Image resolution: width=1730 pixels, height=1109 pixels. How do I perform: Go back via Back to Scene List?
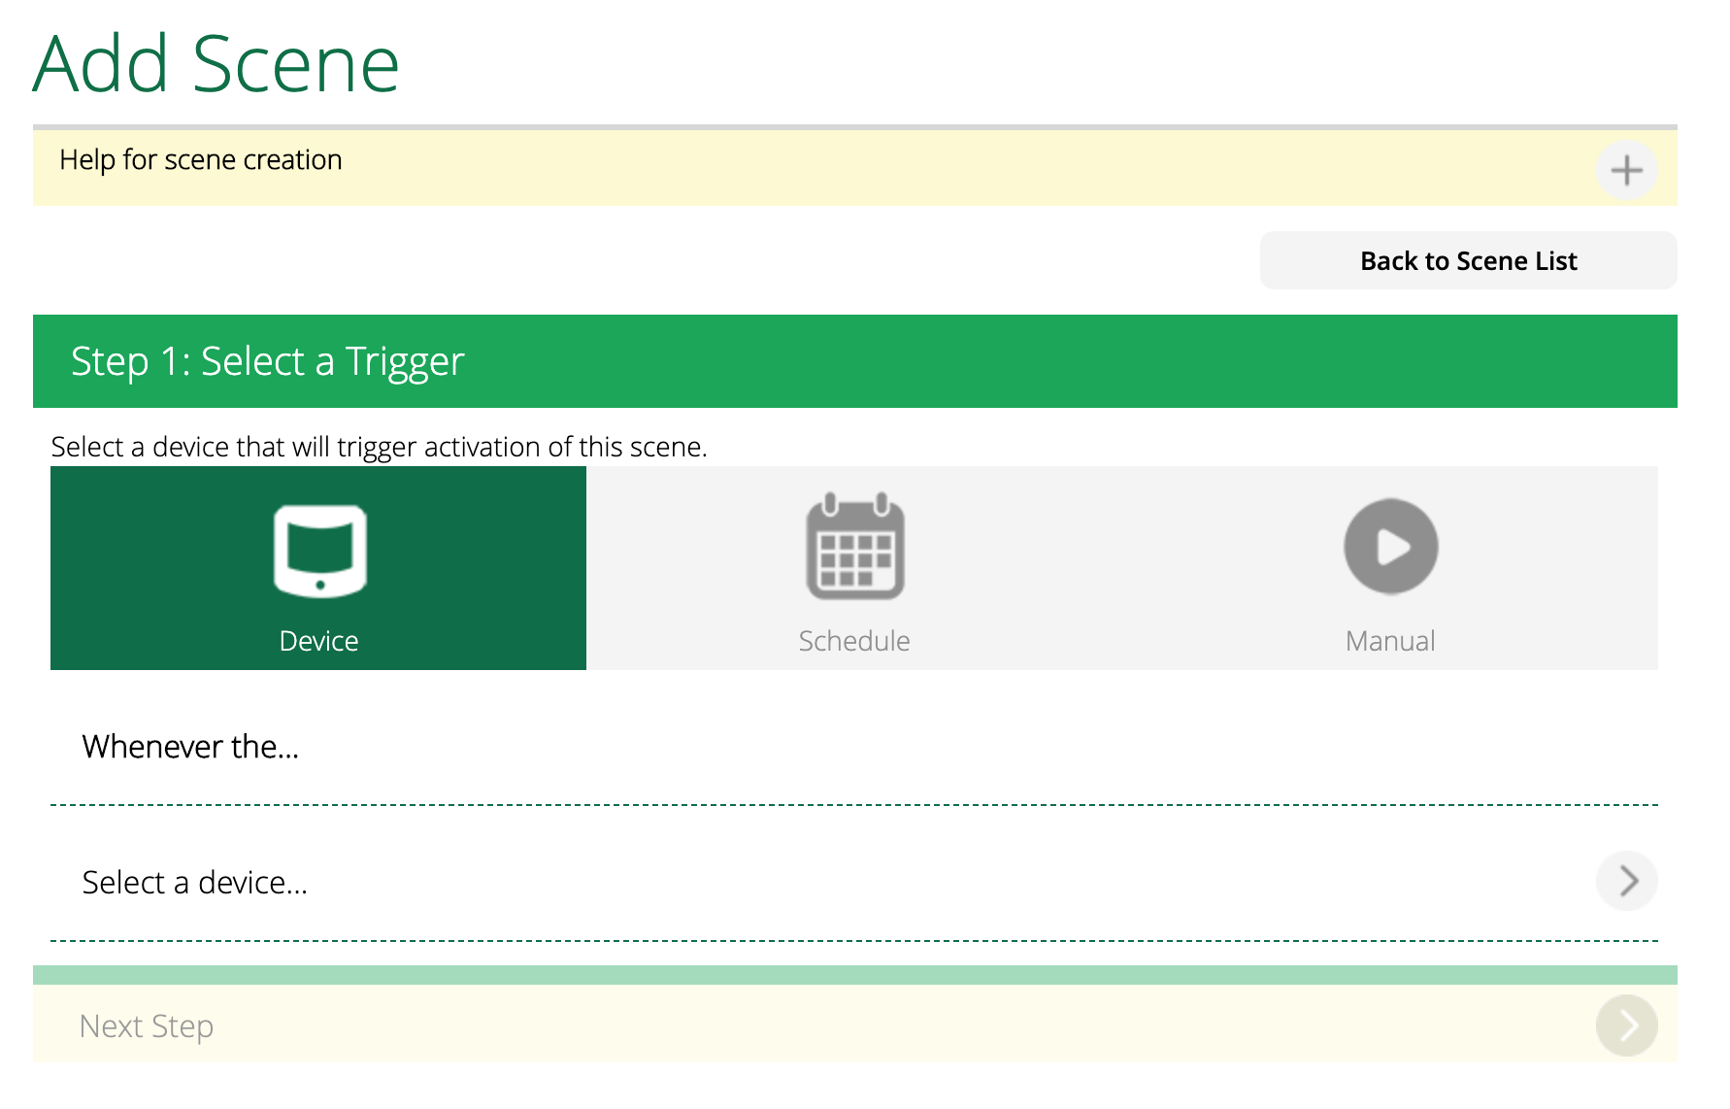pos(1468,260)
